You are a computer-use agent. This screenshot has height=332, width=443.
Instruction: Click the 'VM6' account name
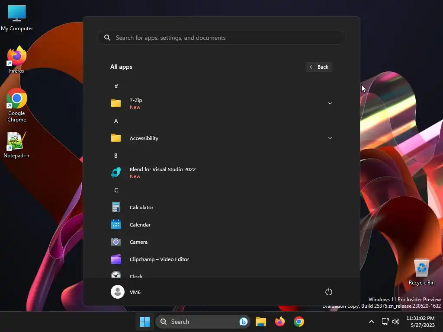click(x=135, y=292)
